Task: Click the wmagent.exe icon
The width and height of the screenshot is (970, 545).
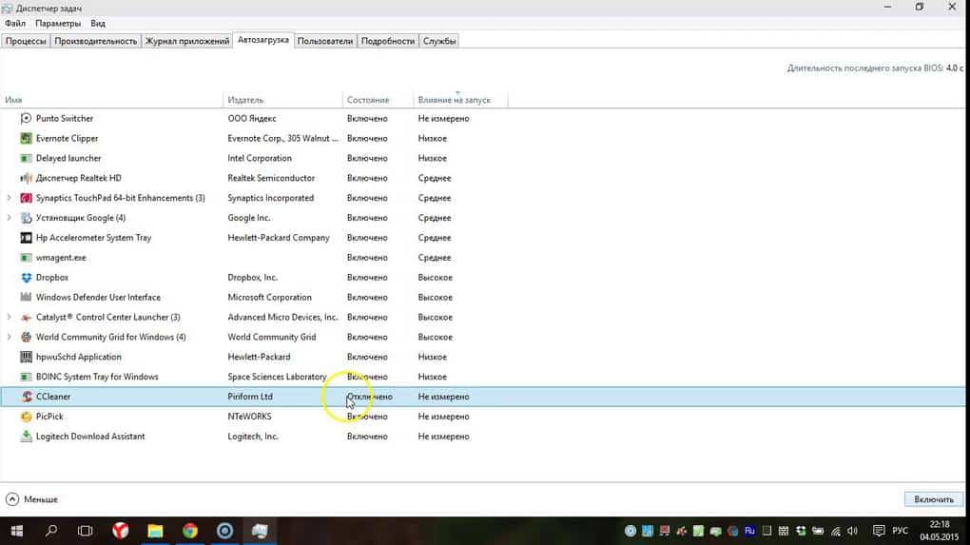Action: [x=26, y=258]
